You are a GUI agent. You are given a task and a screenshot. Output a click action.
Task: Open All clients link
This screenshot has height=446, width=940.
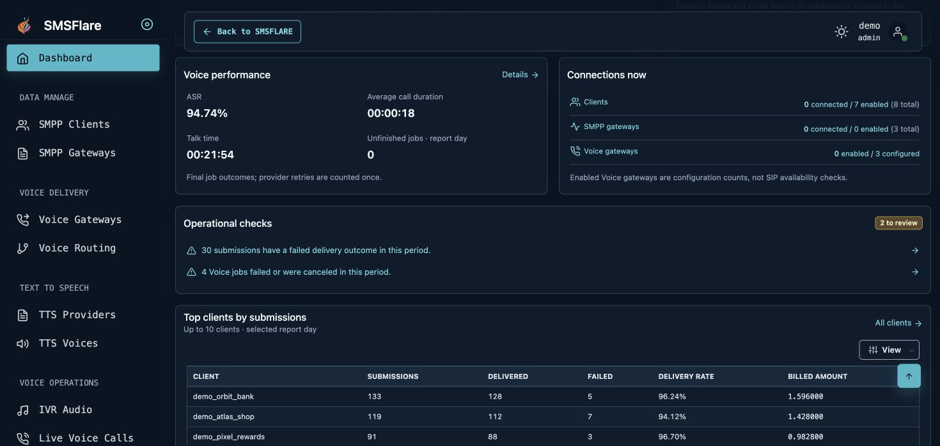[898, 323]
